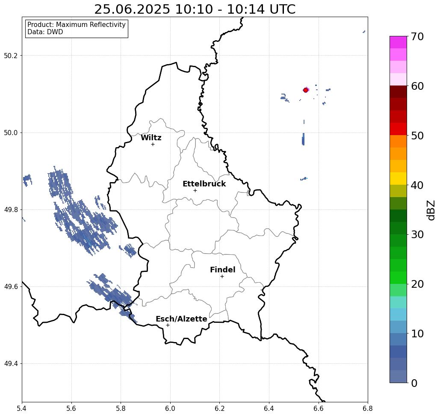Click longitude tick label 6.2
Screen dimensions: 440x416
(x=220, y=408)
